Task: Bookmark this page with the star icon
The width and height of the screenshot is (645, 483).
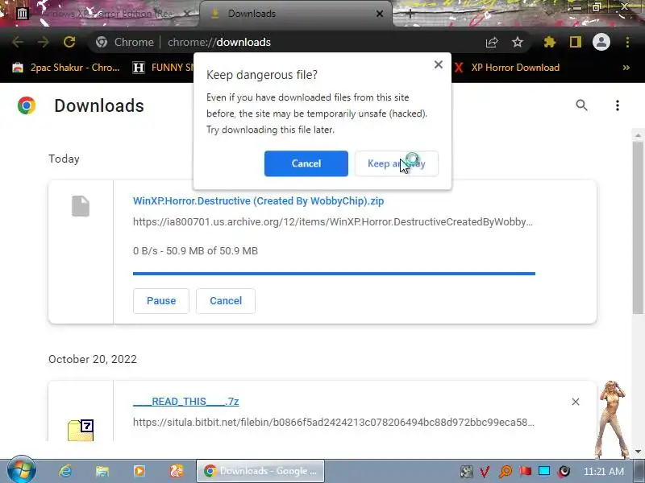Action: tap(518, 42)
